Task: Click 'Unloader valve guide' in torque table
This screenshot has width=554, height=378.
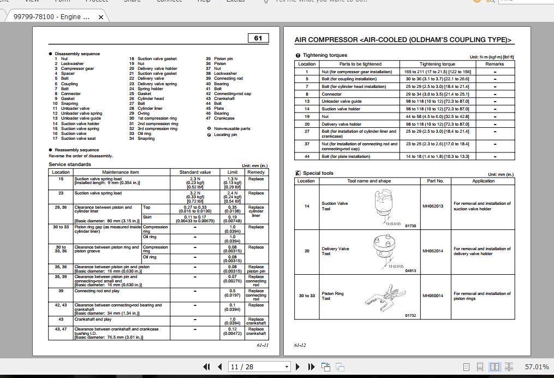Action: point(341,102)
